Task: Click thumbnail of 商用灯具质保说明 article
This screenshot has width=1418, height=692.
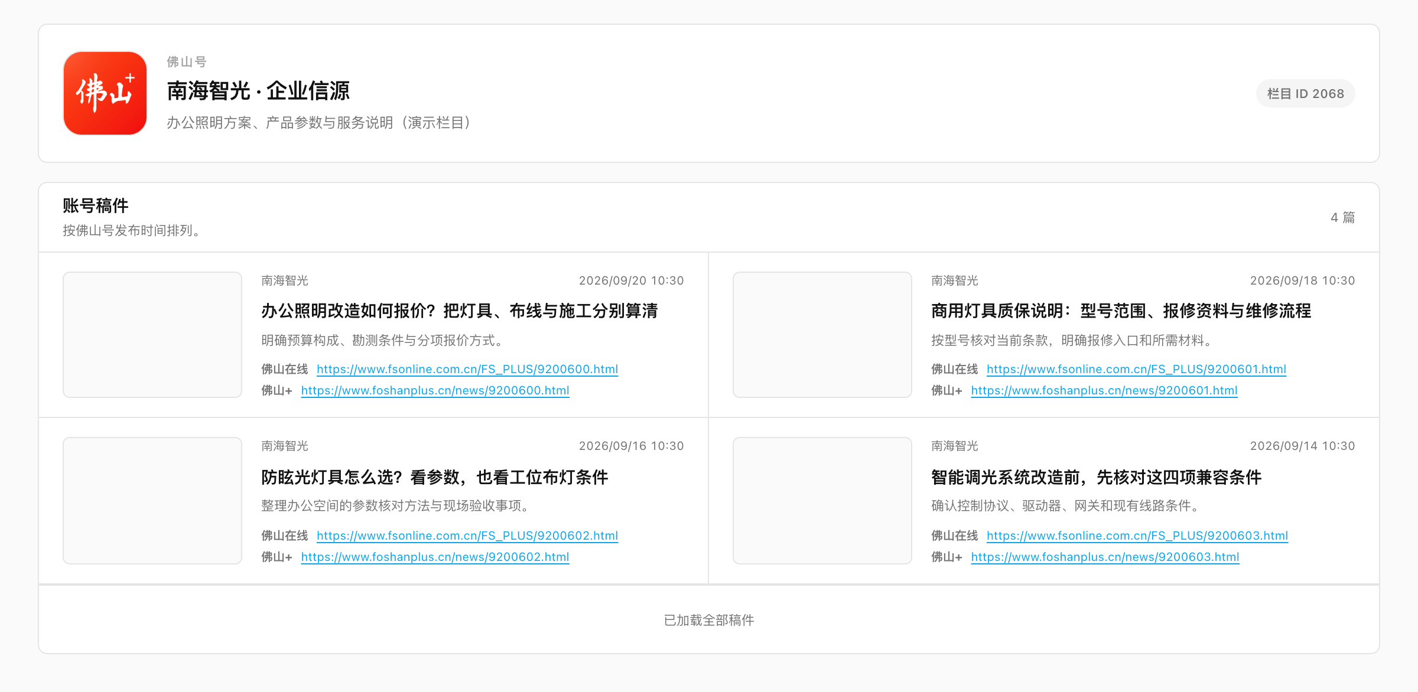Action: click(x=822, y=335)
